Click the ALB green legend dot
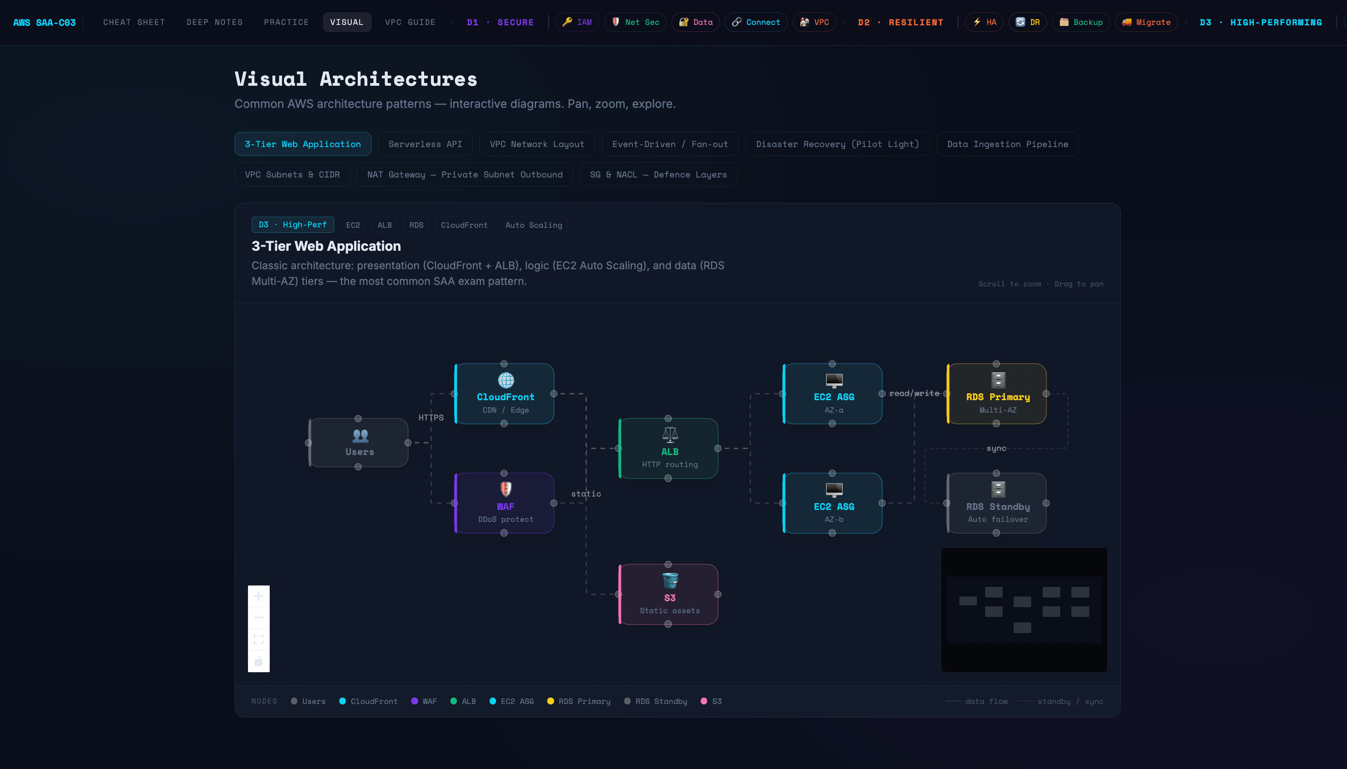This screenshot has width=1347, height=769. 454,701
